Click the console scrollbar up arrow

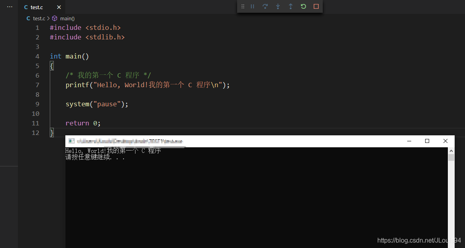(x=451, y=151)
